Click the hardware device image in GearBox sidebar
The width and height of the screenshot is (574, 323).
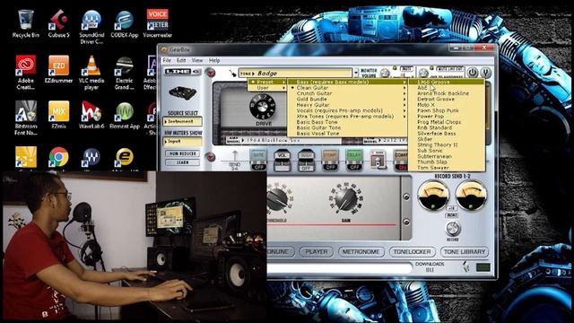(x=182, y=93)
